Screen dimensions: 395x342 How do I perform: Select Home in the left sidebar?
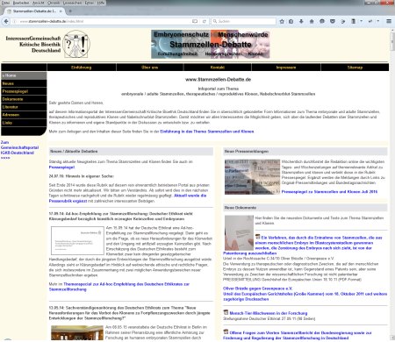(24, 75)
